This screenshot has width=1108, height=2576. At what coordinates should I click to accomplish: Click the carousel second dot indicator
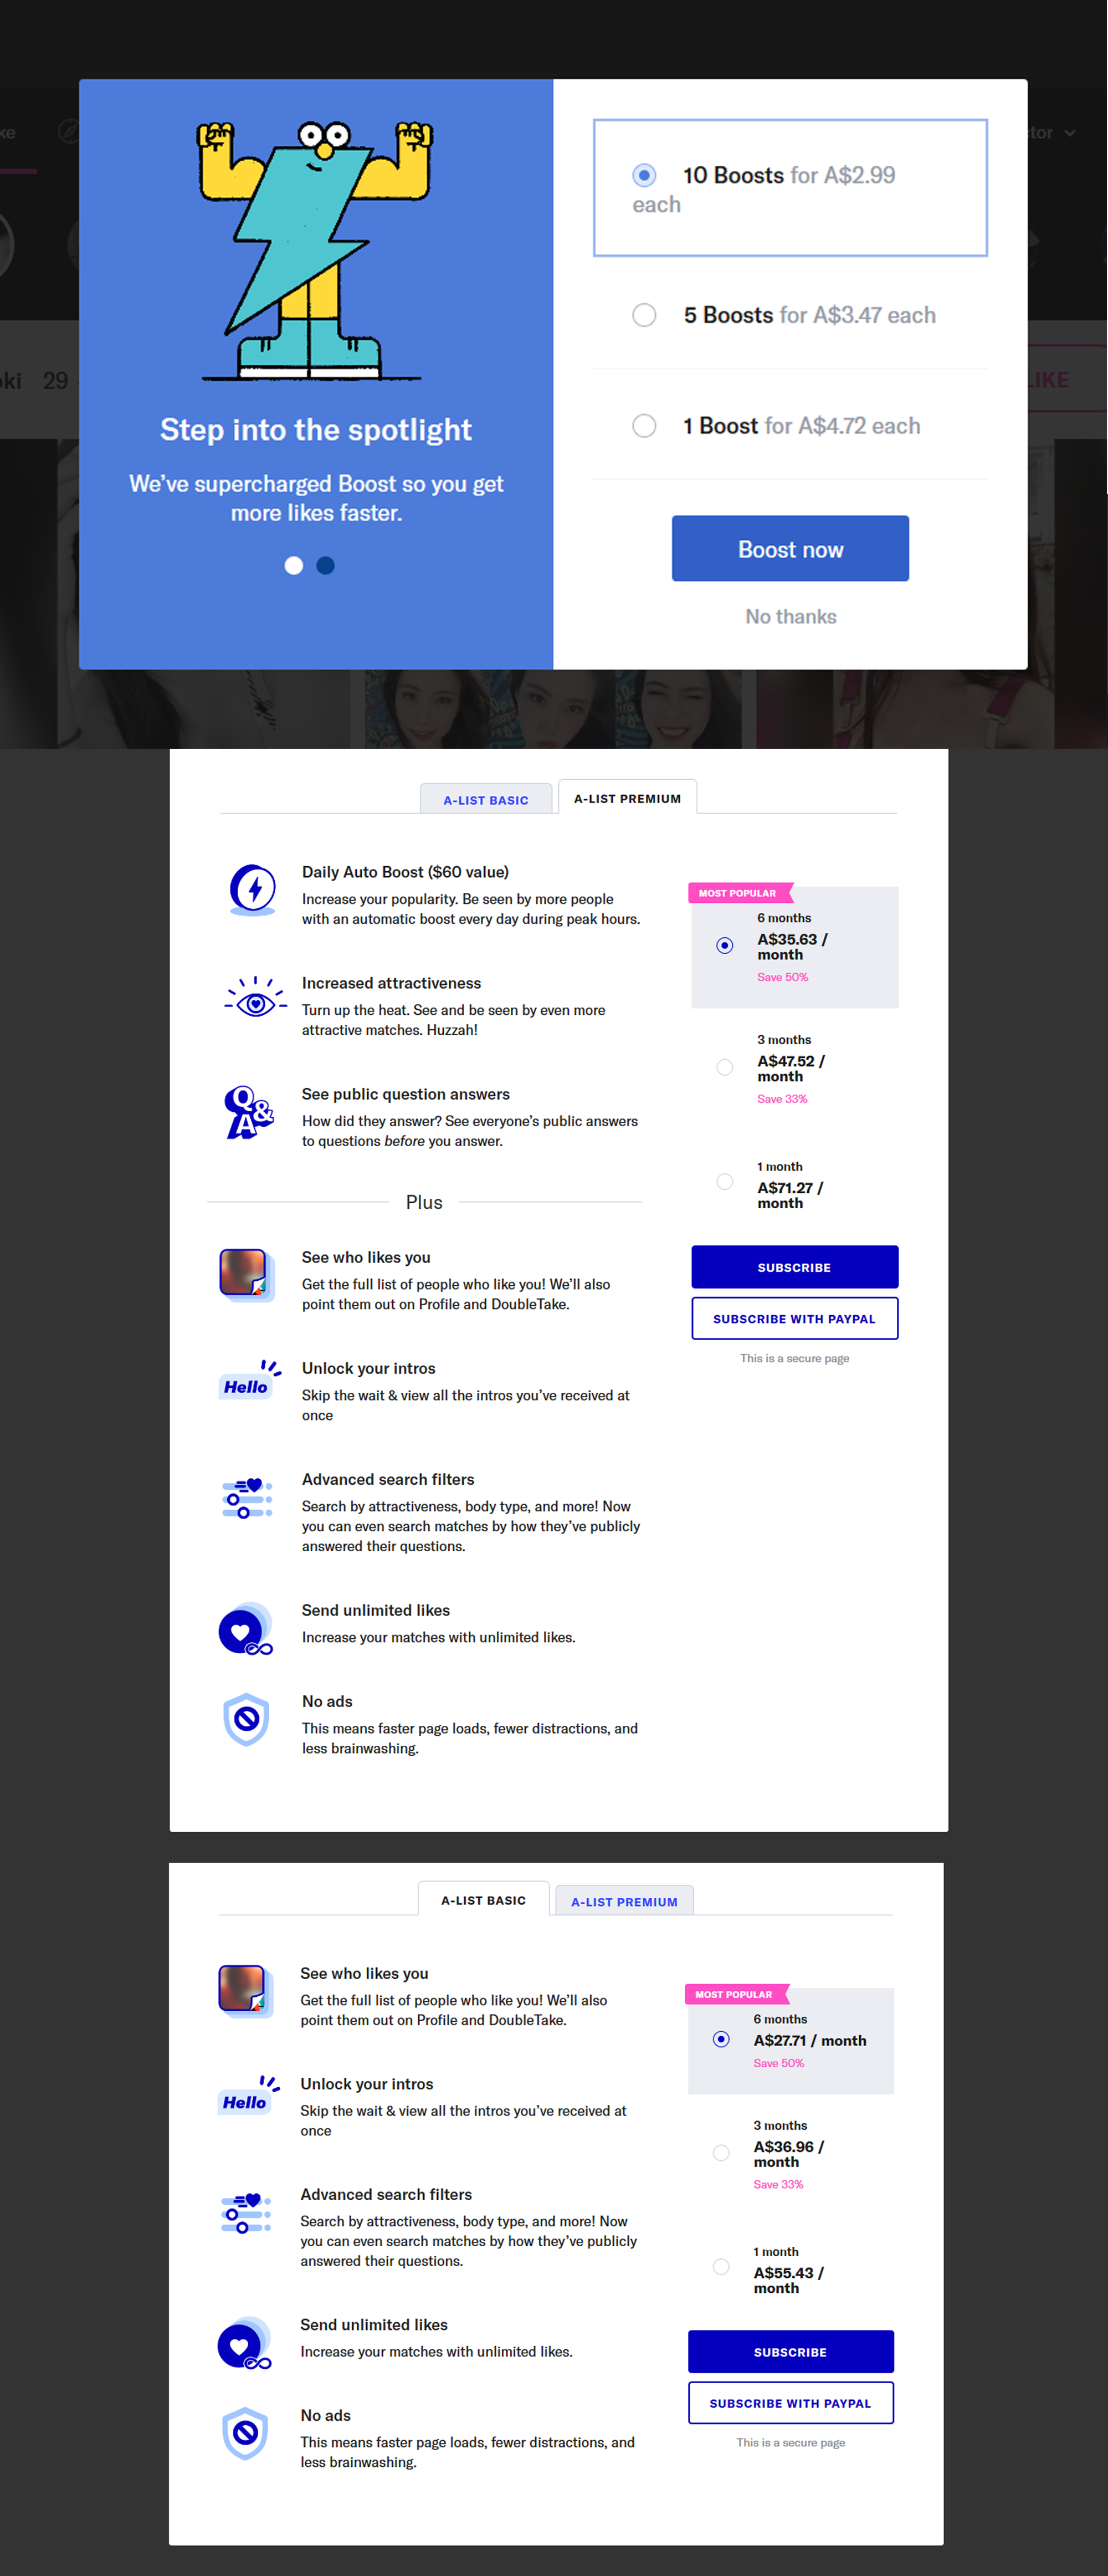(x=329, y=565)
